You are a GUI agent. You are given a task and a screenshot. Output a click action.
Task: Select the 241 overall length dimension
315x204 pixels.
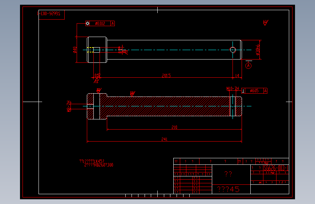(164, 139)
